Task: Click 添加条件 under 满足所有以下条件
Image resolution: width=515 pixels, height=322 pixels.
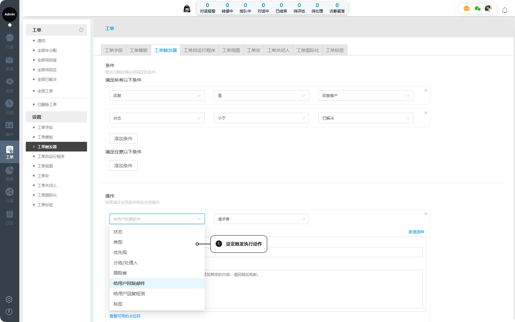Action: pos(123,139)
